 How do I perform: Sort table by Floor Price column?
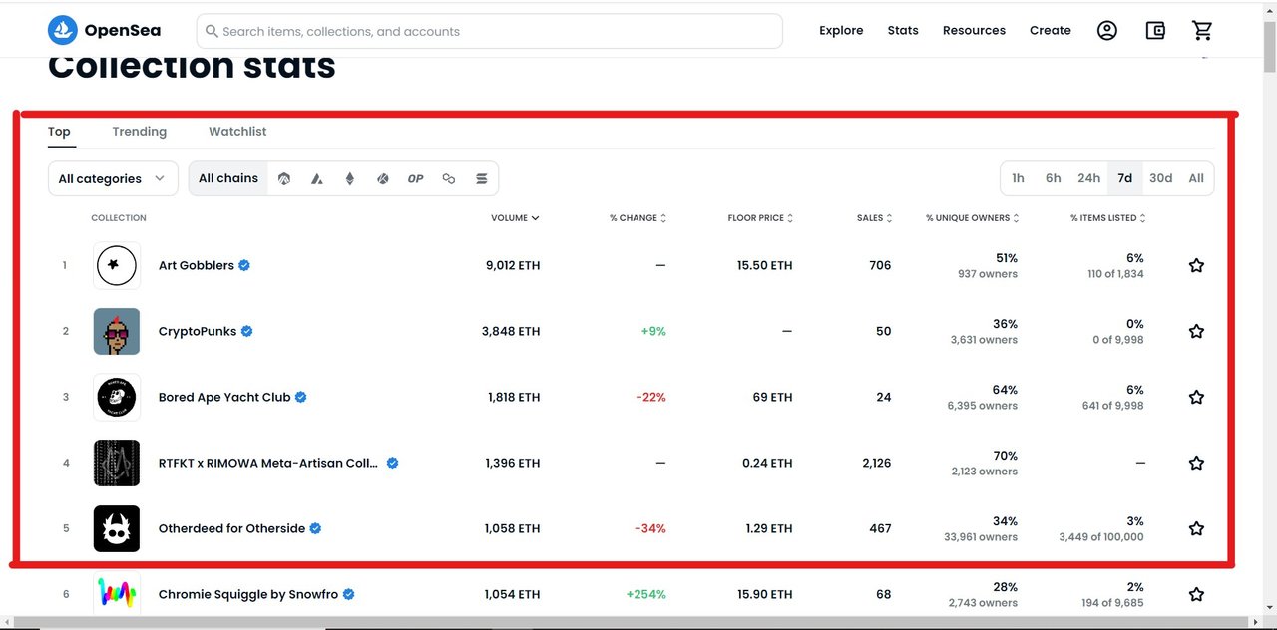(x=761, y=218)
